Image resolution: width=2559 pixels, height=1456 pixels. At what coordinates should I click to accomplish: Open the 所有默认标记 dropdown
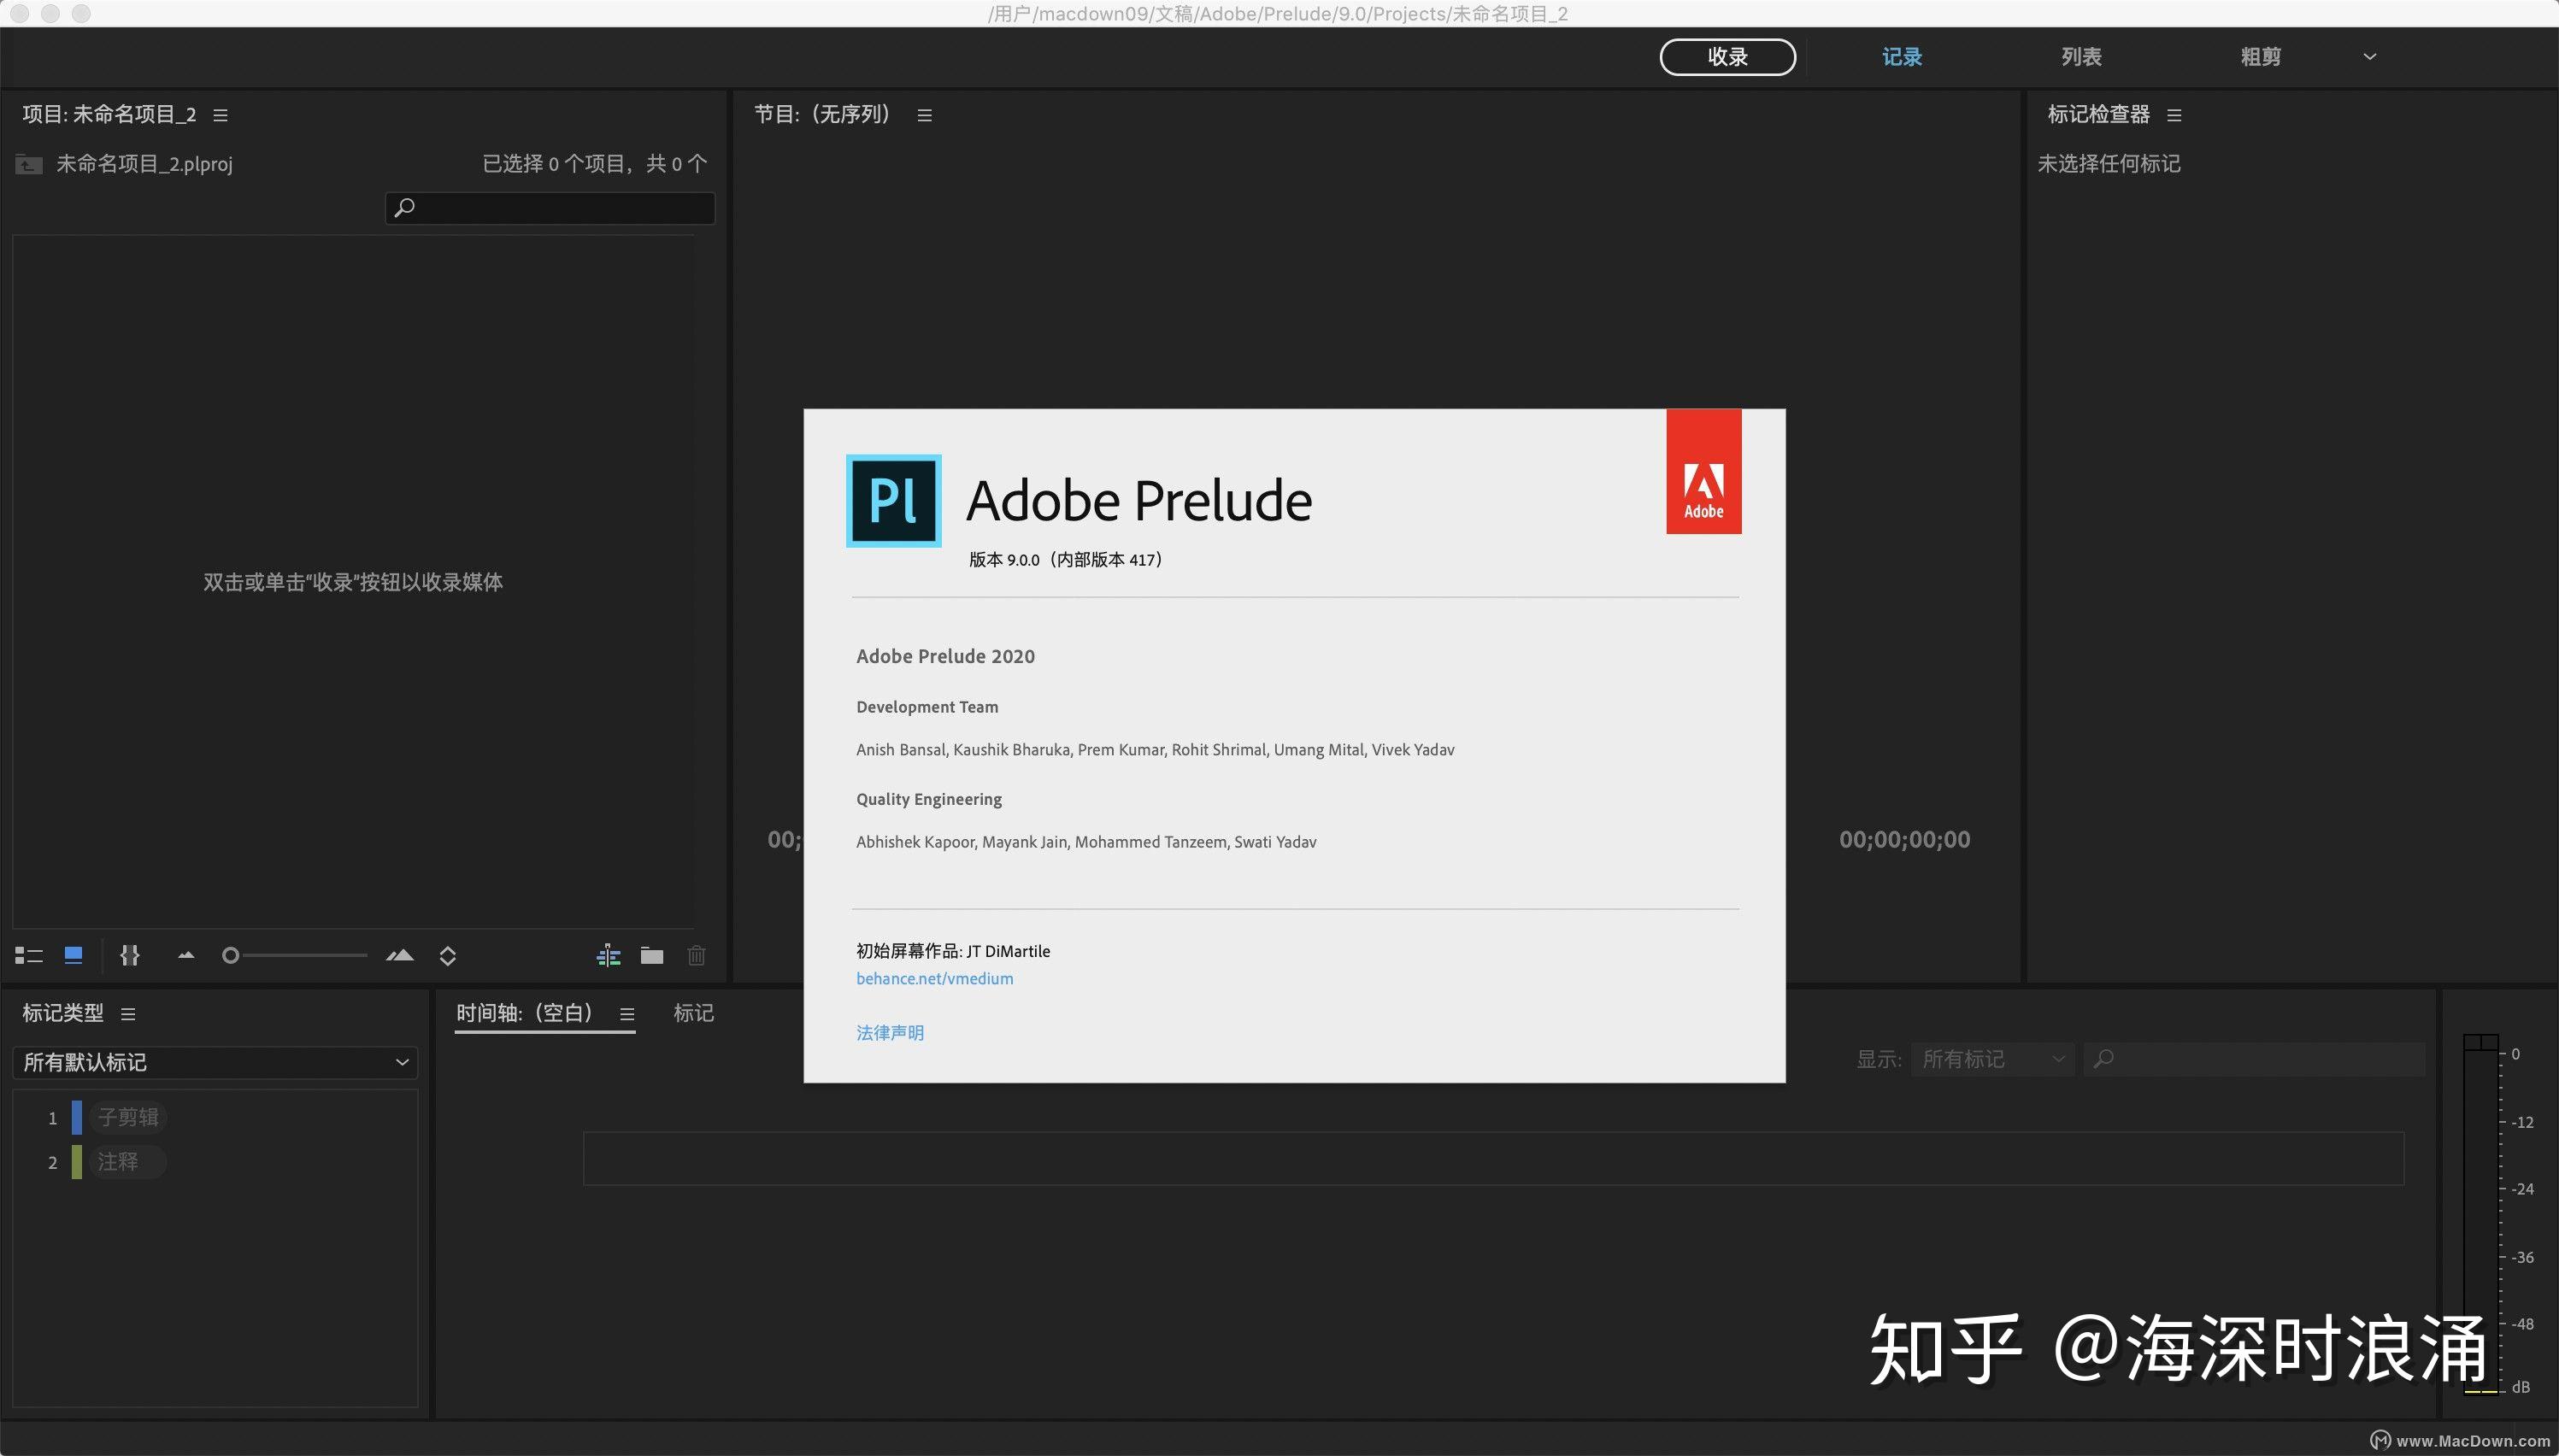pyautogui.click(x=215, y=1062)
